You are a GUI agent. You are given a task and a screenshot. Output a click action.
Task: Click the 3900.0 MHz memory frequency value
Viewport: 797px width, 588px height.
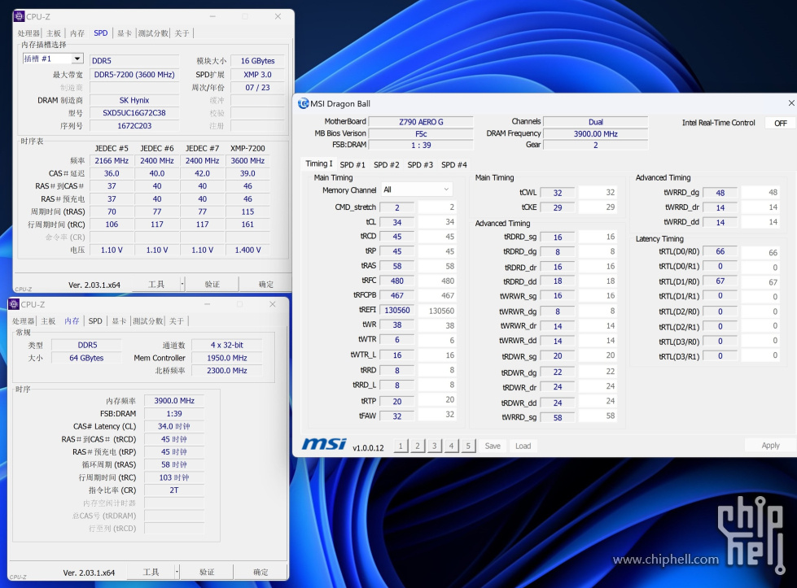click(x=174, y=401)
